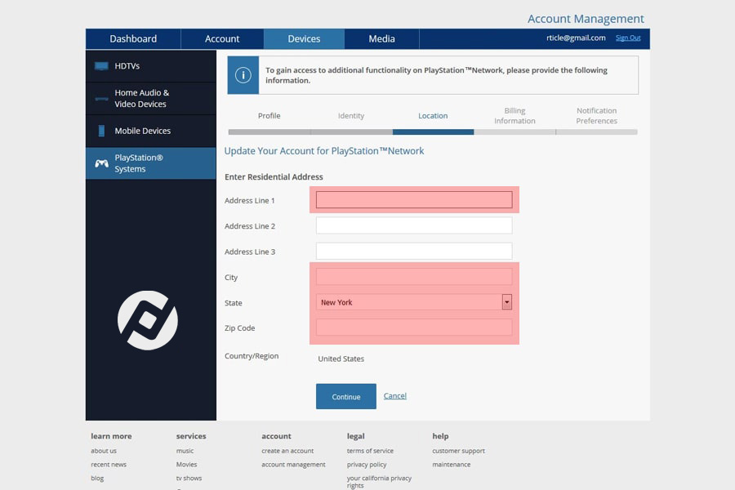Screen dimensions: 735x490
Task: Open the blog footer link
Action: tap(97, 479)
